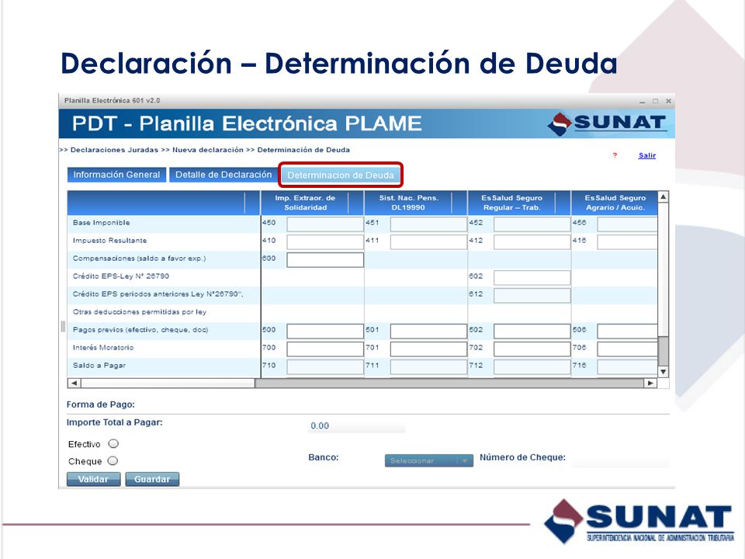
Task: Click field 452 Base Imponible
Action: [x=532, y=224]
